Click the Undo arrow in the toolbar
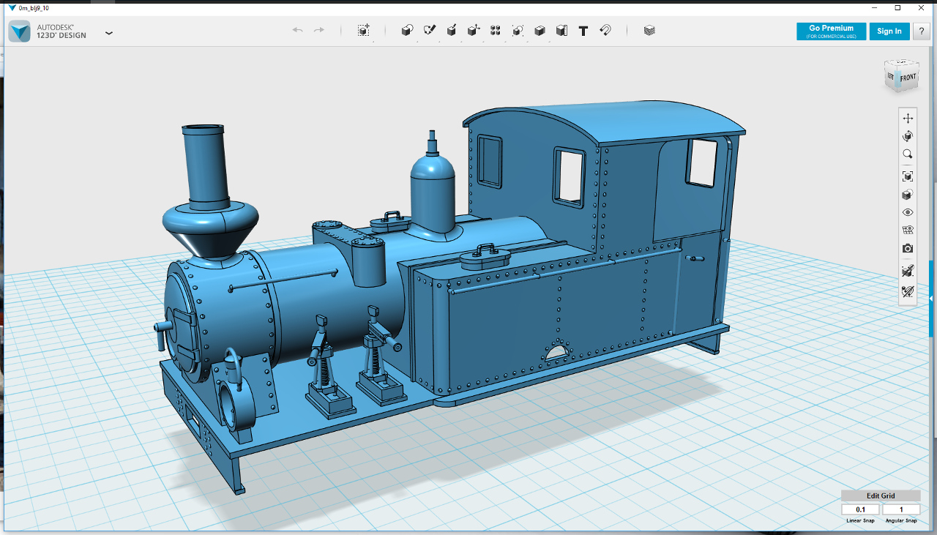This screenshot has width=937, height=535. pyautogui.click(x=297, y=30)
